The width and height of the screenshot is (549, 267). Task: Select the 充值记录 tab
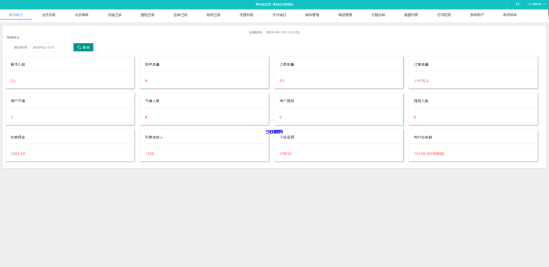(115, 15)
